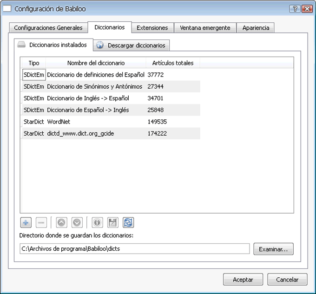The image size is (316, 294).
Task: Open the Descargar diccionarios sub-tab
Action: pos(132,46)
